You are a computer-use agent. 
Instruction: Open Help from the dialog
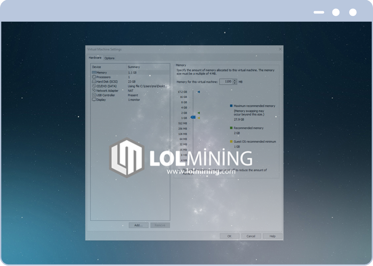pos(273,236)
